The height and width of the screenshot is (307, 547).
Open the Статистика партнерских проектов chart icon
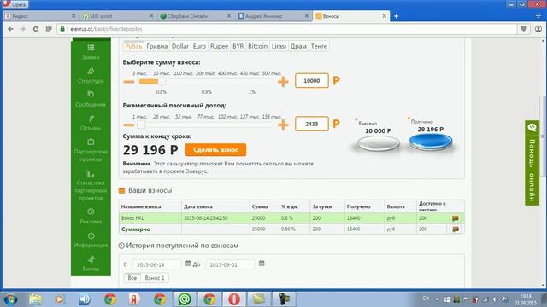coord(91,174)
